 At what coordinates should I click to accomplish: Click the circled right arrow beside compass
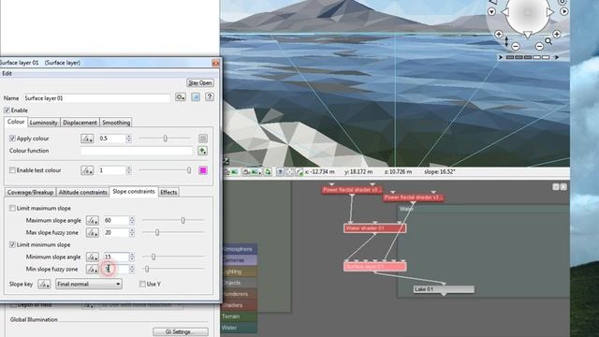564,12
